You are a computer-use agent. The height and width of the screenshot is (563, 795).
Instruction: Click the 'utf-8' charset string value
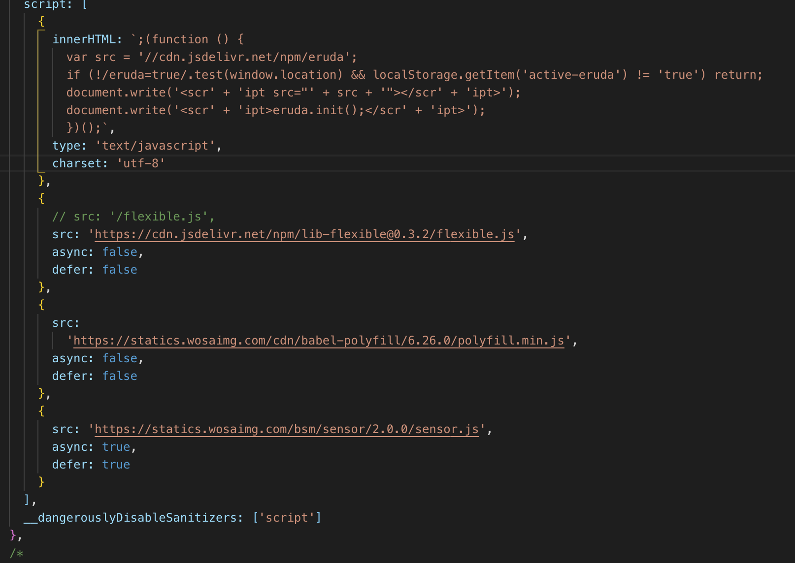(x=140, y=163)
